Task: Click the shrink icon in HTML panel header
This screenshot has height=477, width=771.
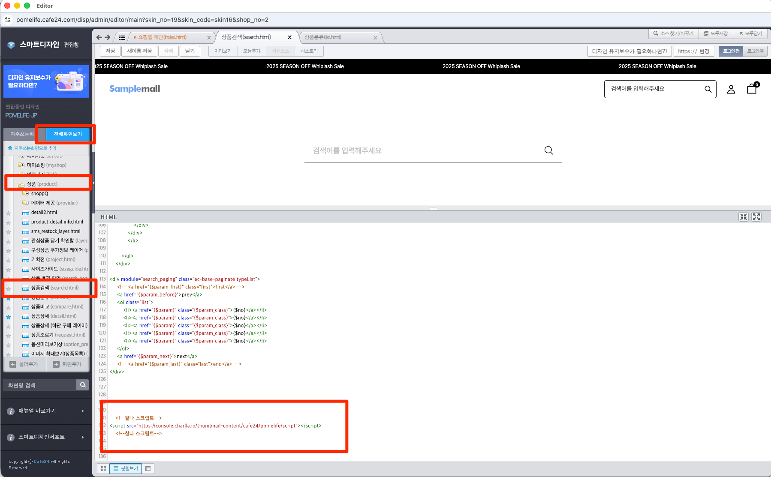Action: 743,217
